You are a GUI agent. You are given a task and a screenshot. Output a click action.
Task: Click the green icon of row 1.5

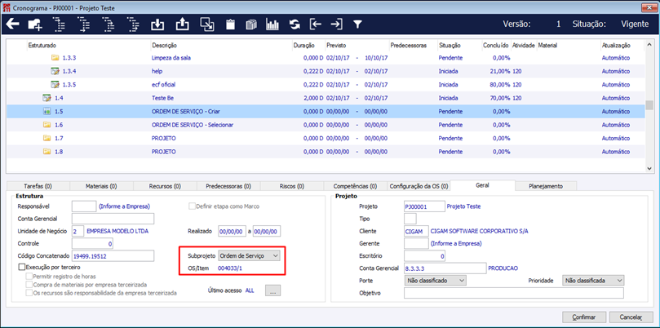[x=47, y=112]
